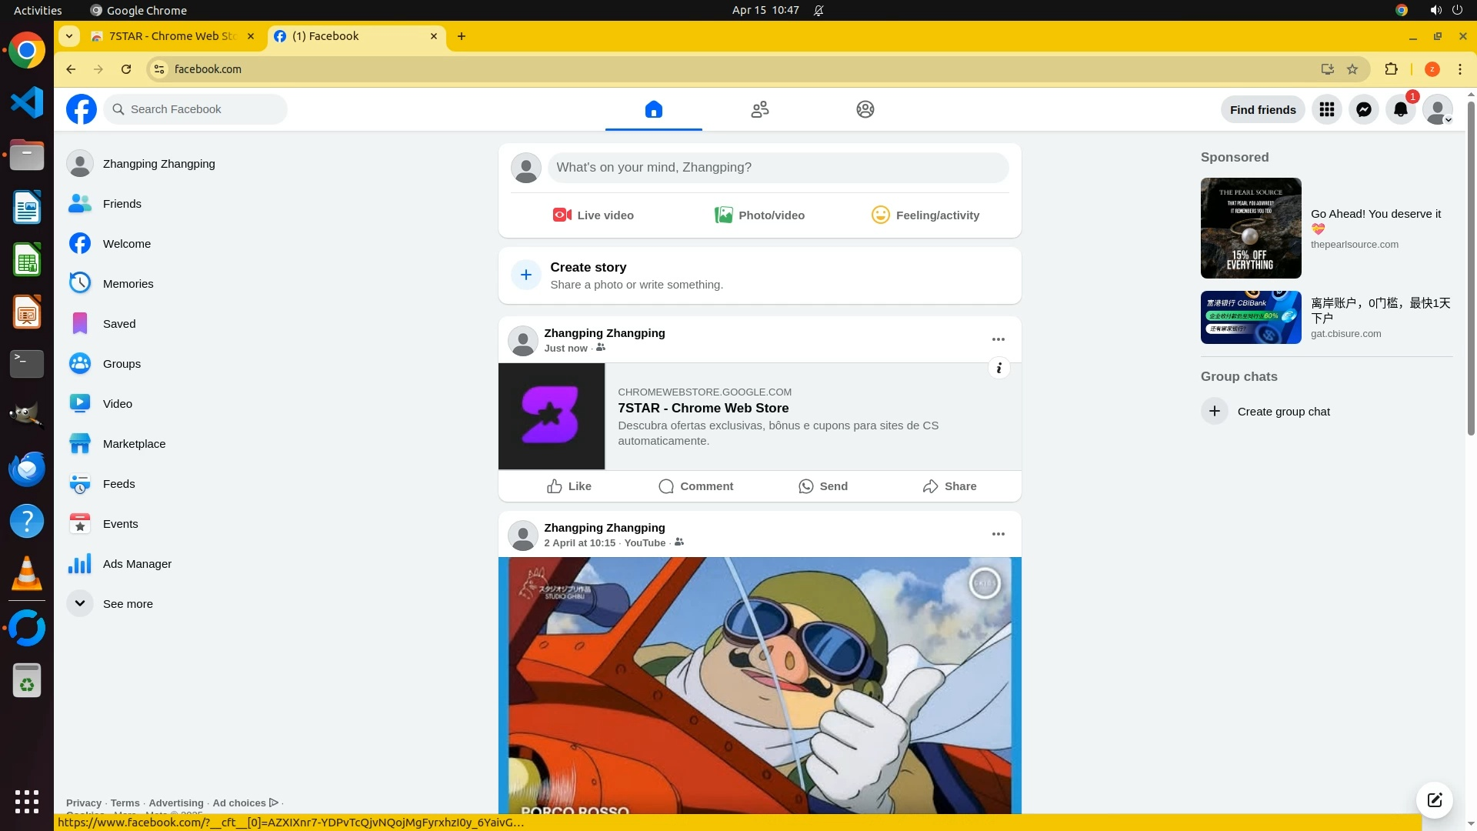
Task: Go to Friends tab icon in top navigation
Action: [x=759, y=109]
